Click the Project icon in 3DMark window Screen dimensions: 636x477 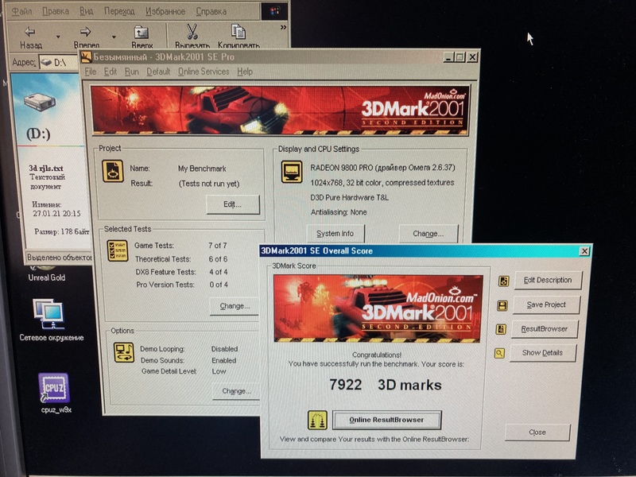113,171
